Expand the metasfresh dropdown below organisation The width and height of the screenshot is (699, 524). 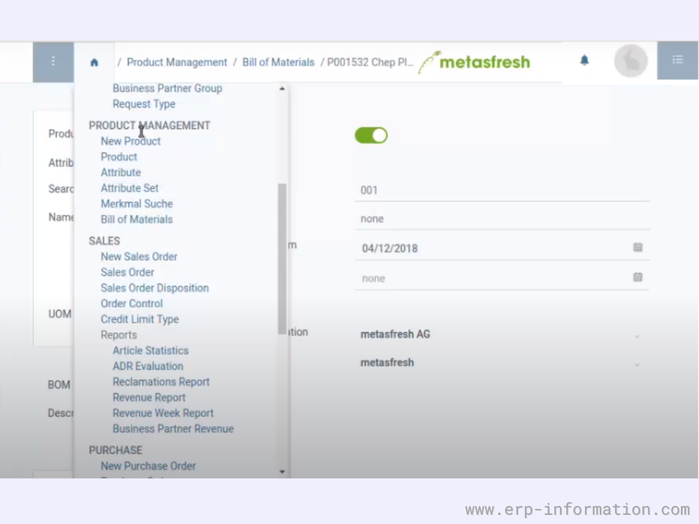pos(637,364)
